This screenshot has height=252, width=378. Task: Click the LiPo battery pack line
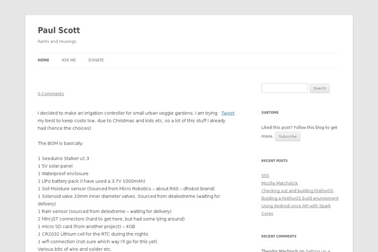coord(91,181)
